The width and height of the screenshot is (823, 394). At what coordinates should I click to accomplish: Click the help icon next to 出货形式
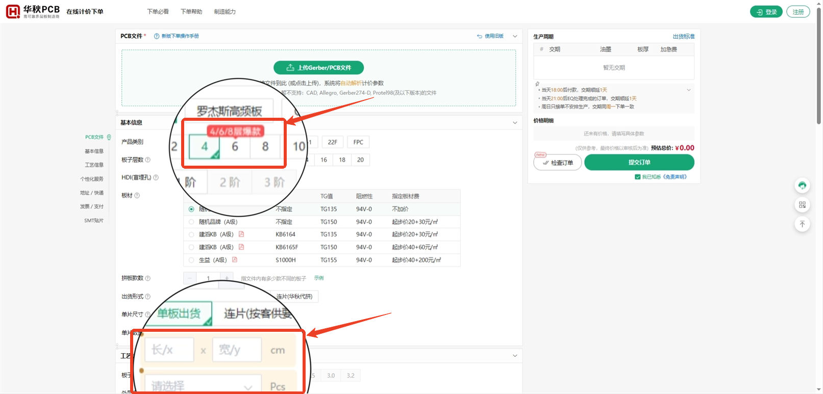148,297
